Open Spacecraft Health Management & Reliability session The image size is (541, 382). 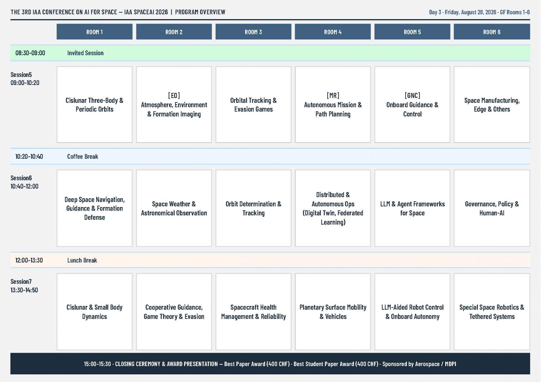[253, 312]
